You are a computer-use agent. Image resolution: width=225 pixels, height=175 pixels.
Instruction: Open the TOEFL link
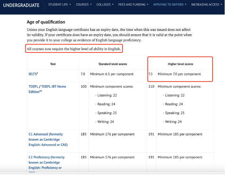(x=33, y=86)
